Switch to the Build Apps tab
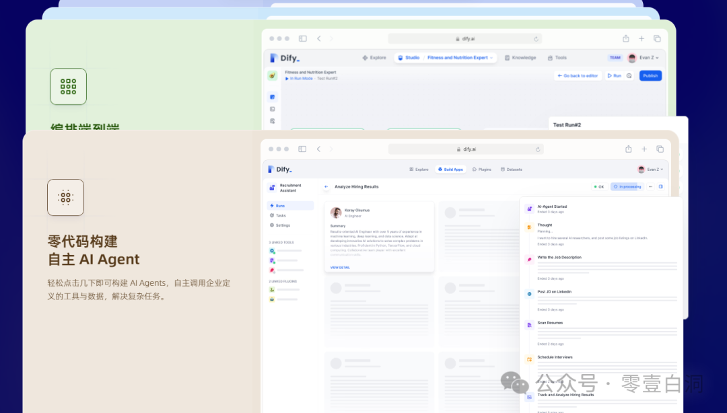The width and height of the screenshot is (727, 413). [450, 169]
